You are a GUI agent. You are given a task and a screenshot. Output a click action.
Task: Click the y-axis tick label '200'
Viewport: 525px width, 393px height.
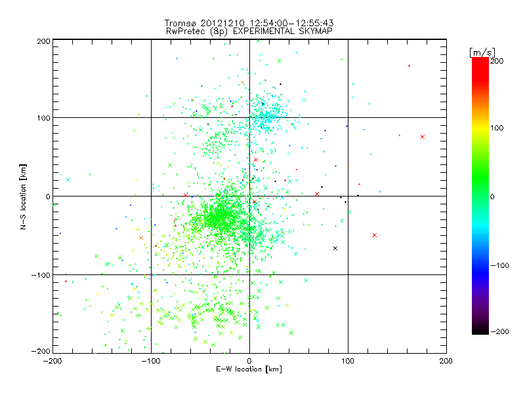point(43,41)
